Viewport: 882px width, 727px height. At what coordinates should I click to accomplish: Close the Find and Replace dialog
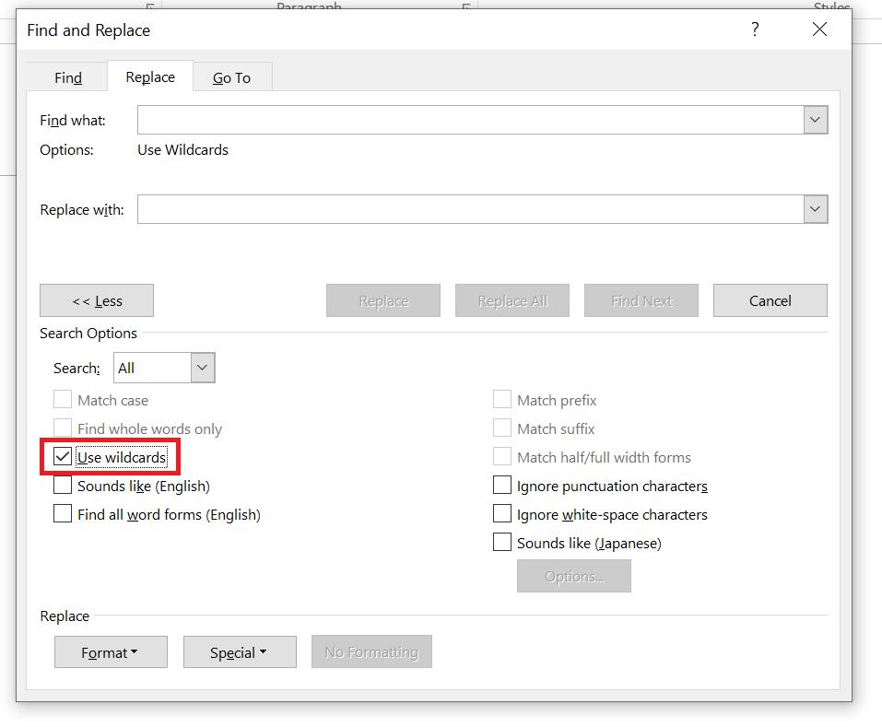(819, 29)
